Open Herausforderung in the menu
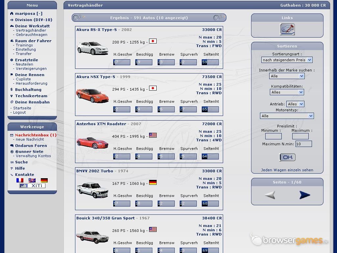 click(x=32, y=83)
